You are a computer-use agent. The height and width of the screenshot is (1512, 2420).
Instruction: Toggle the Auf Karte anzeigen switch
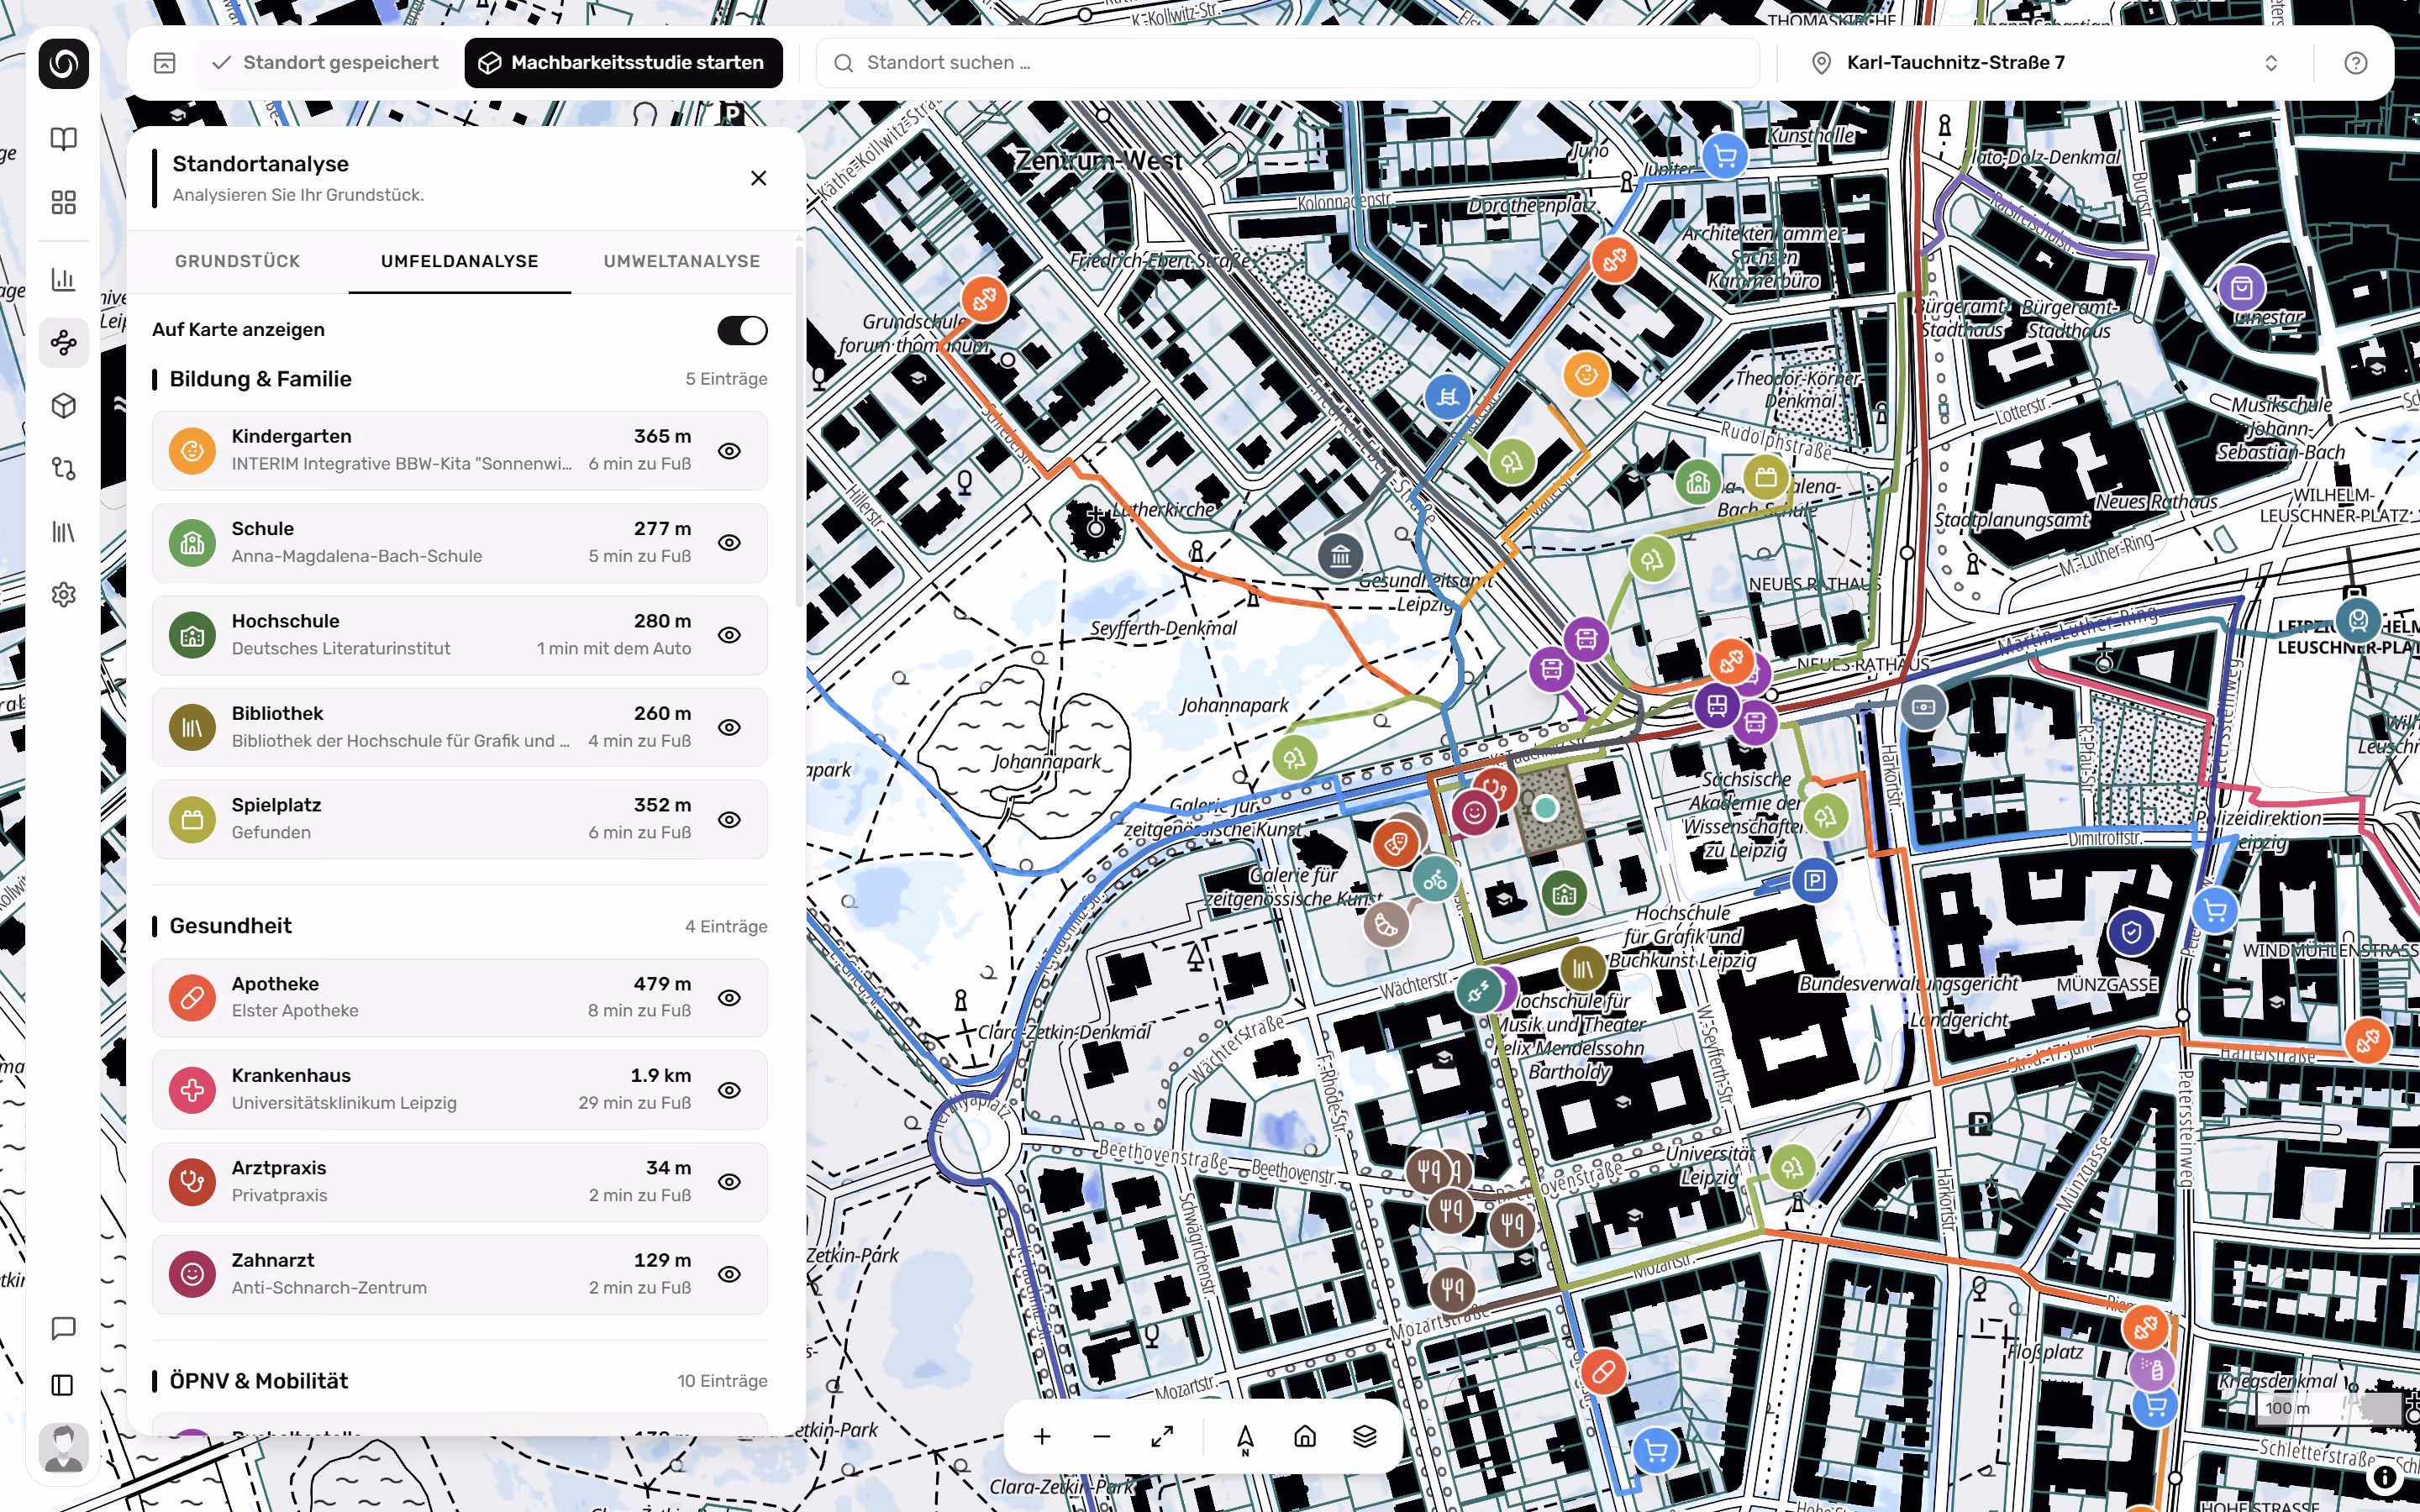coord(742,331)
